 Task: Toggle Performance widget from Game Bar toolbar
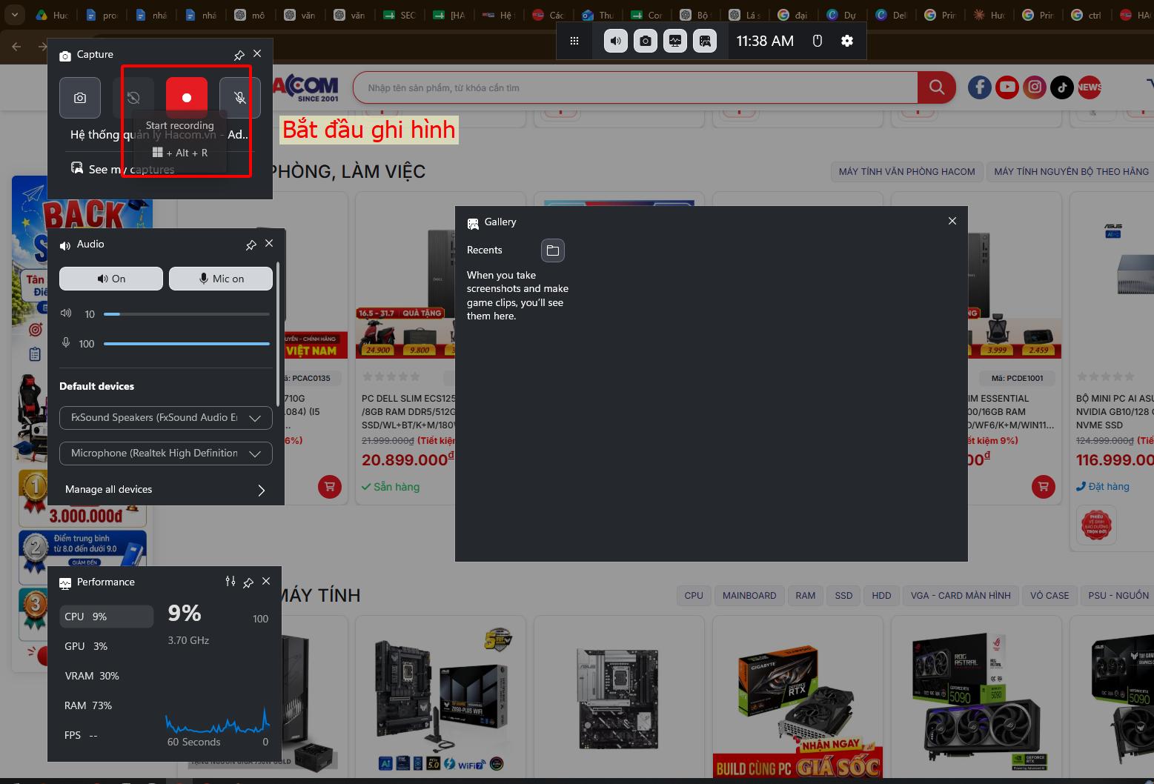(x=675, y=41)
